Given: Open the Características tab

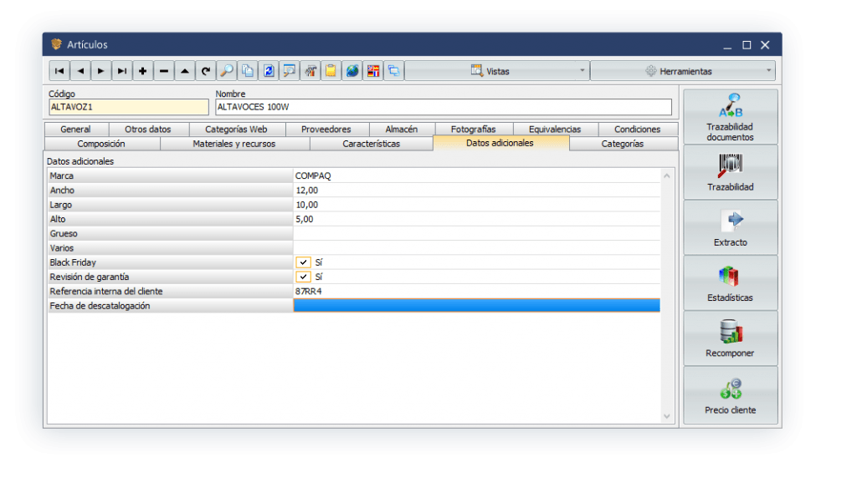Looking at the screenshot, I should coord(371,144).
